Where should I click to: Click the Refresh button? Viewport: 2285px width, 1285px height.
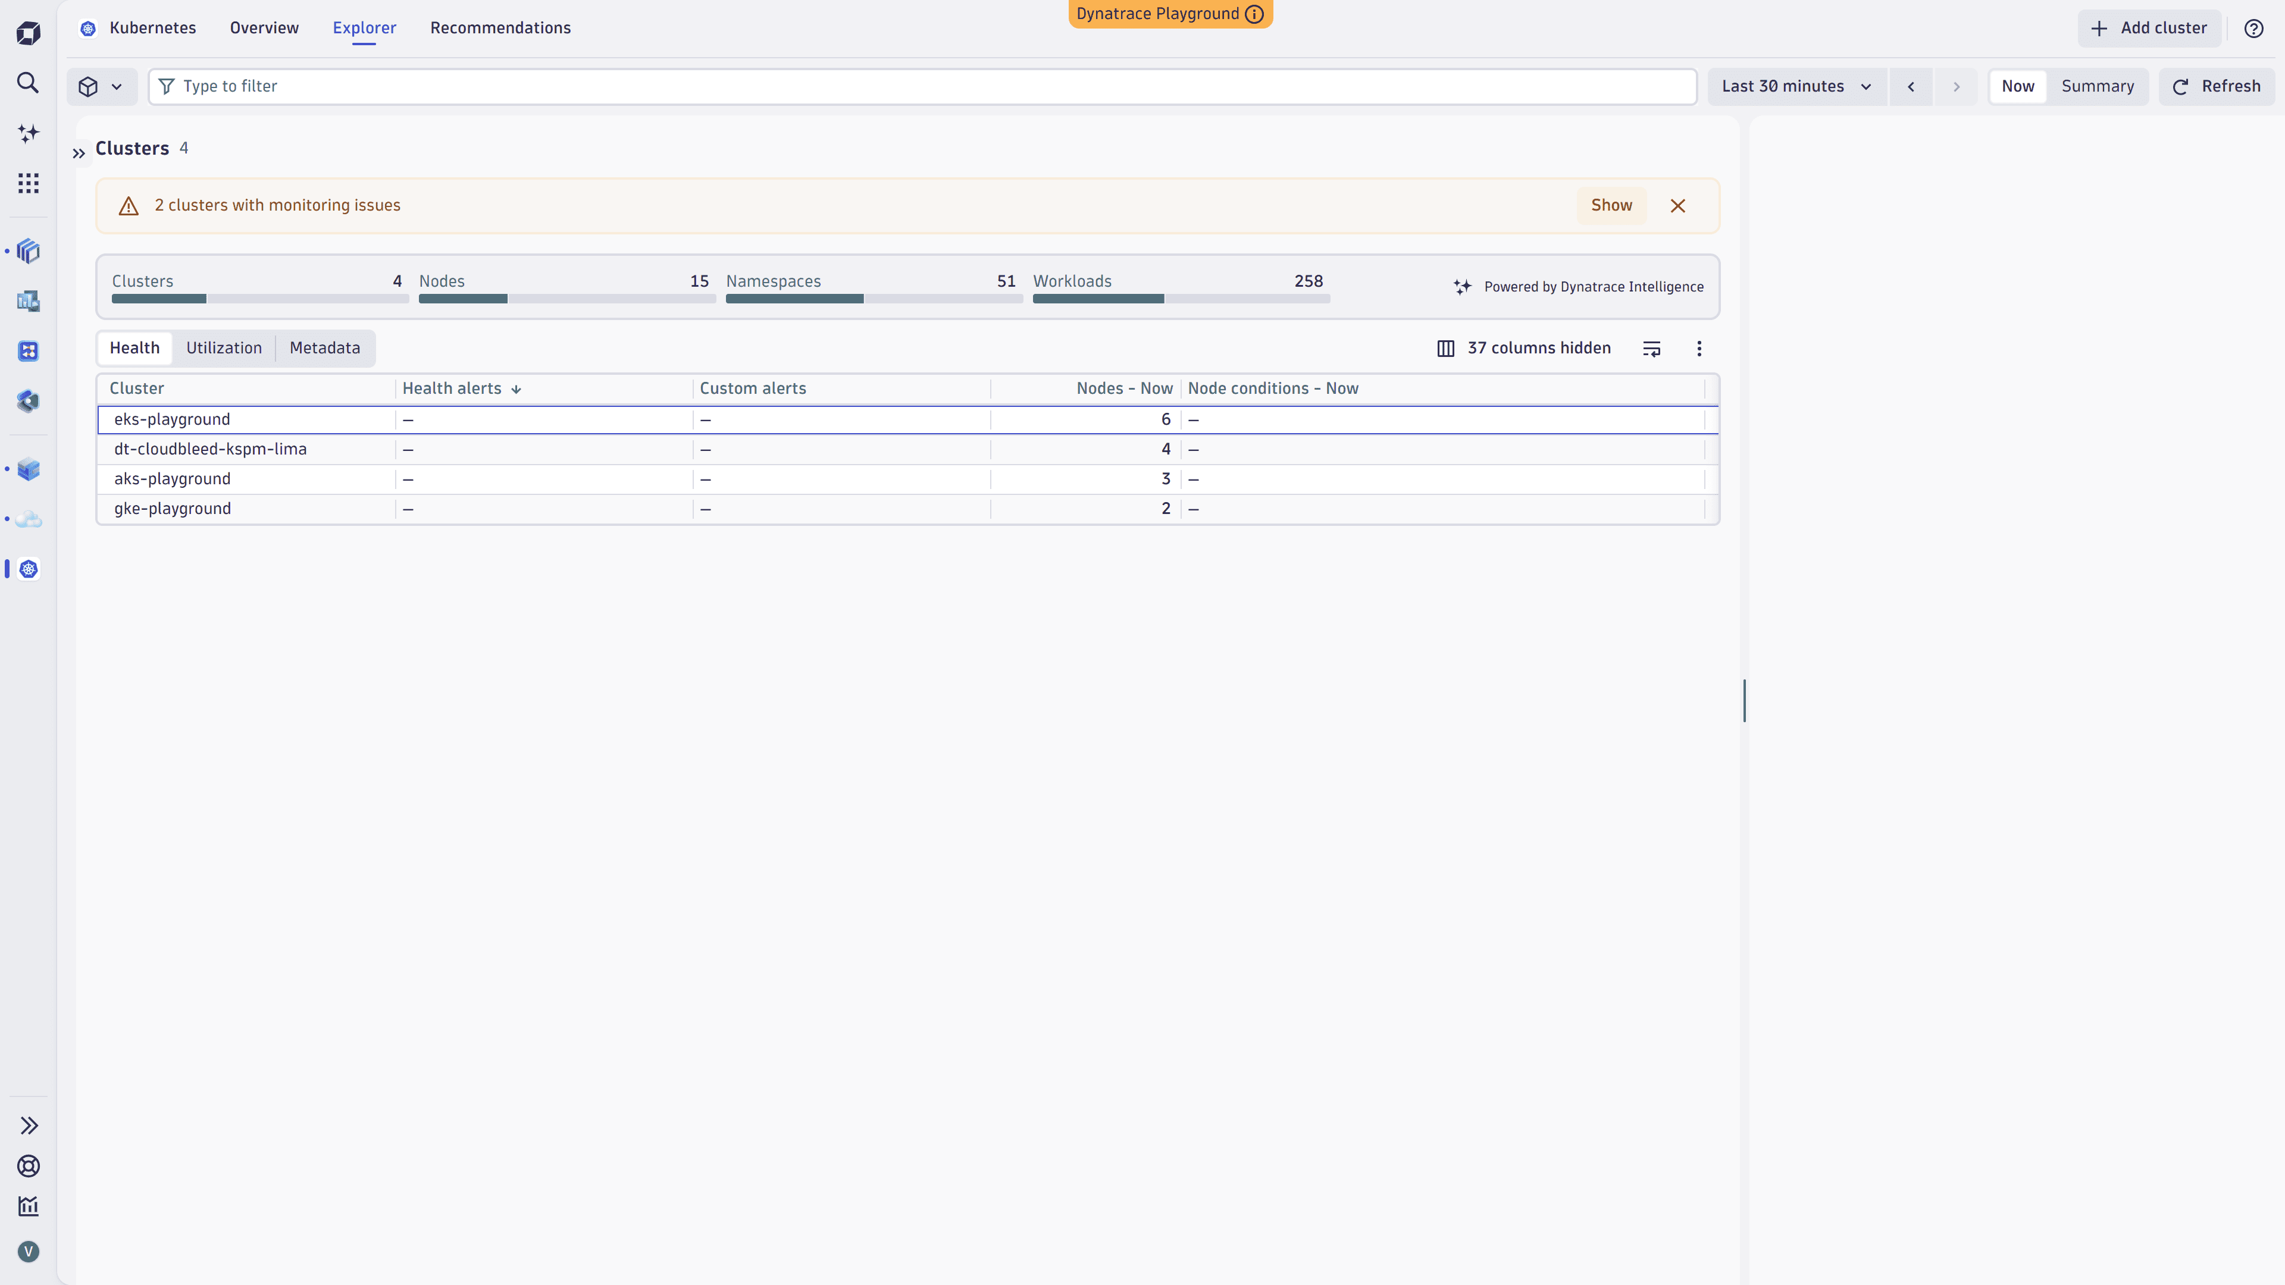(2217, 87)
